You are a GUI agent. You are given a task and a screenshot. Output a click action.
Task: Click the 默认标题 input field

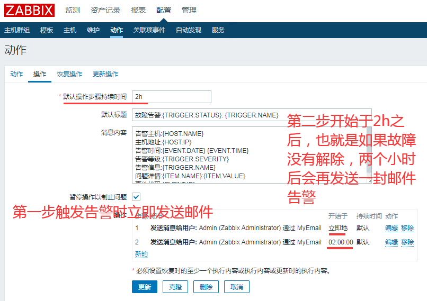click(252, 115)
